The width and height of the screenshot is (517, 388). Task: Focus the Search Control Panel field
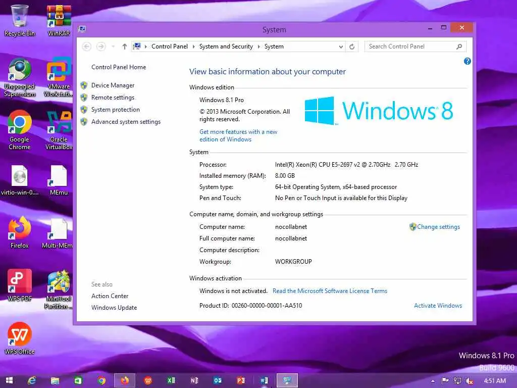[x=416, y=46]
